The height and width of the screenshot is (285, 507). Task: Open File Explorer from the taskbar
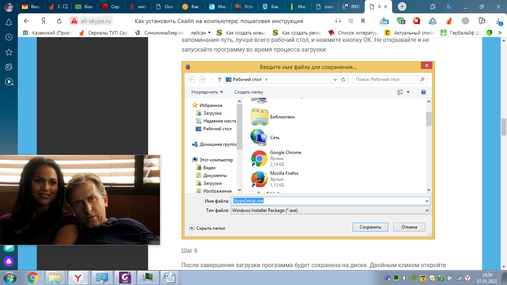tap(55, 277)
